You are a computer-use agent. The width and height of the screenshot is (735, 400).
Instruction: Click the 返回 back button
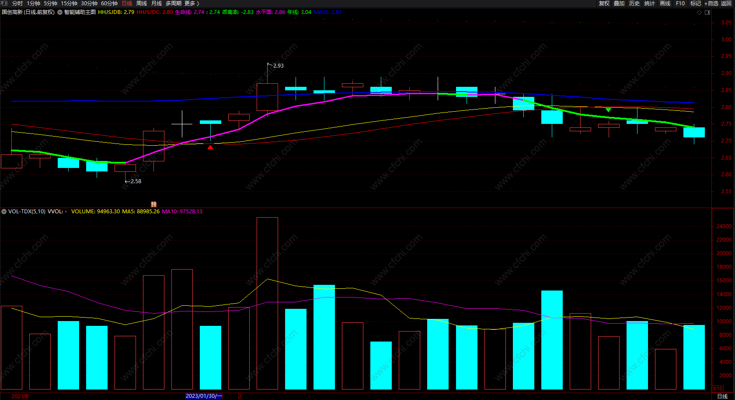726,3
